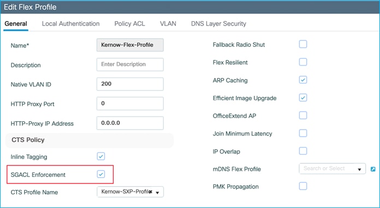Check Join Minimum Latency
This screenshot has height=208, width=380.
point(303,133)
